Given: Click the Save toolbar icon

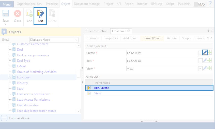Looking at the screenshot, I should click(6, 14).
